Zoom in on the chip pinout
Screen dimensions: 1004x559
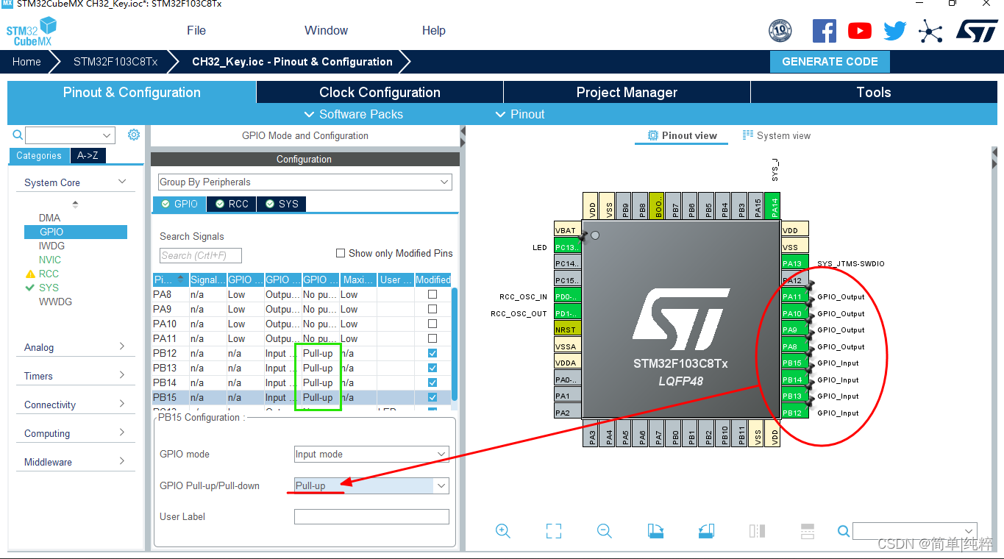click(x=503, y=531)
